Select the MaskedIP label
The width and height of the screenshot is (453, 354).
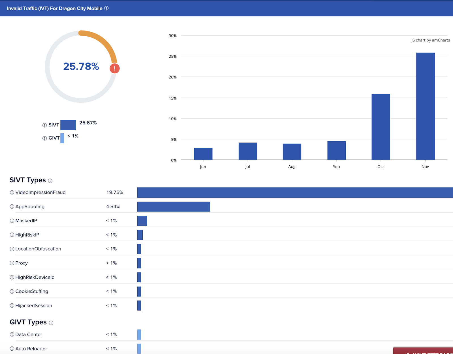click(26, 221)
